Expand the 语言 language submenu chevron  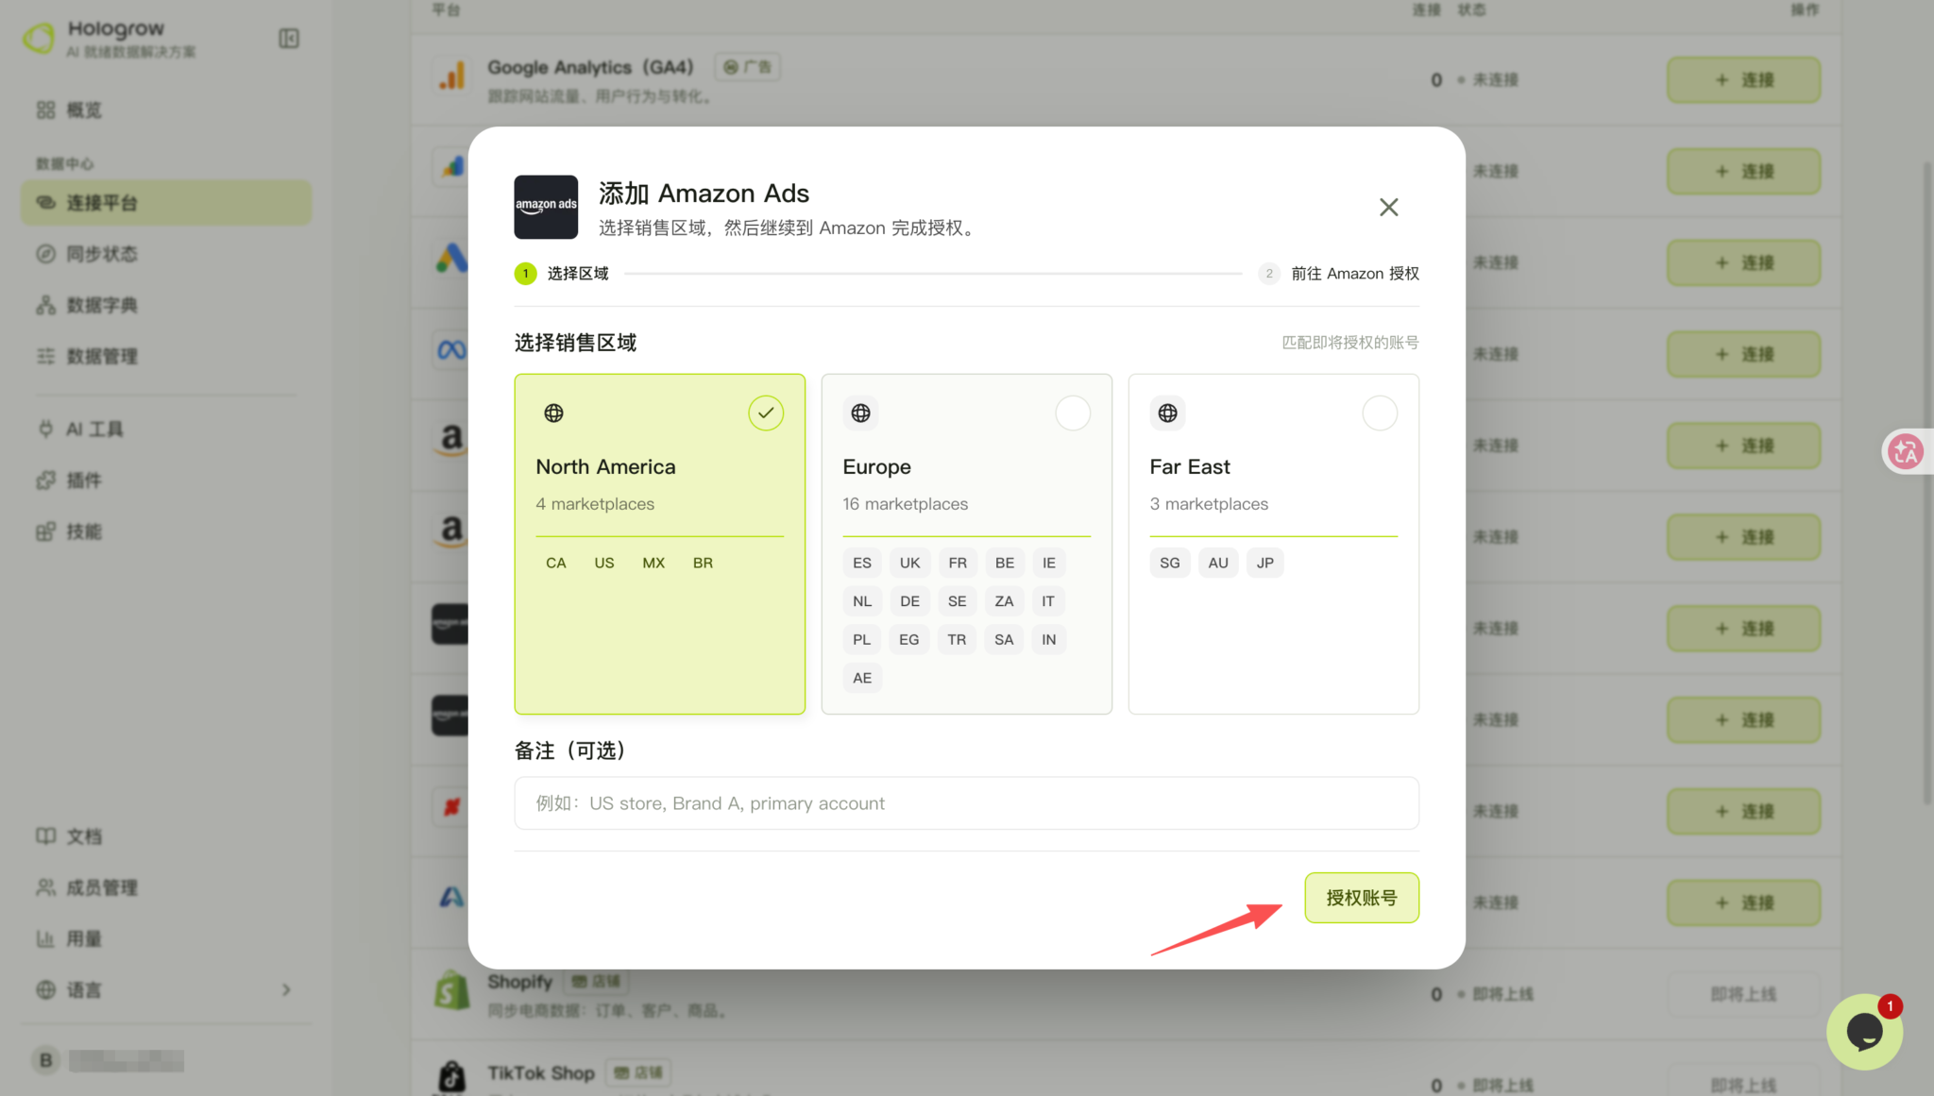click(x=286, y=989)
